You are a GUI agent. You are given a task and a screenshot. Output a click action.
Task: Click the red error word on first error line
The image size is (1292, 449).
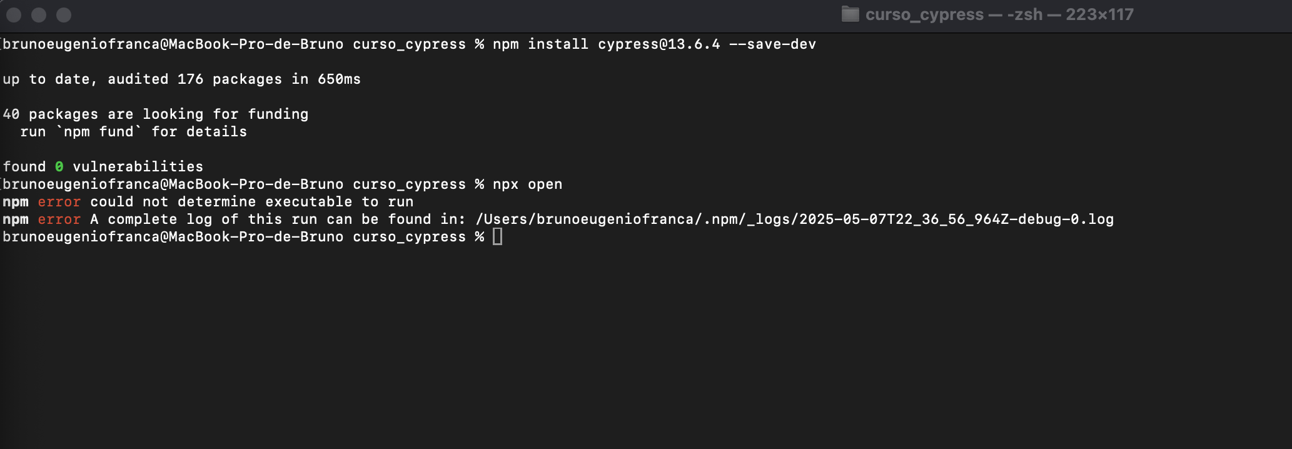pos(59,202)
